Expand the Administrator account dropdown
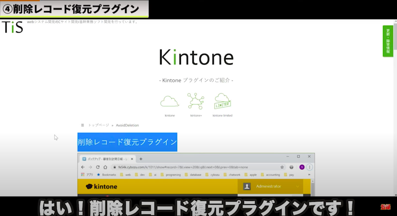Image resolution: width=397 pixels, height=216 pixels. [x=297, y=186]
